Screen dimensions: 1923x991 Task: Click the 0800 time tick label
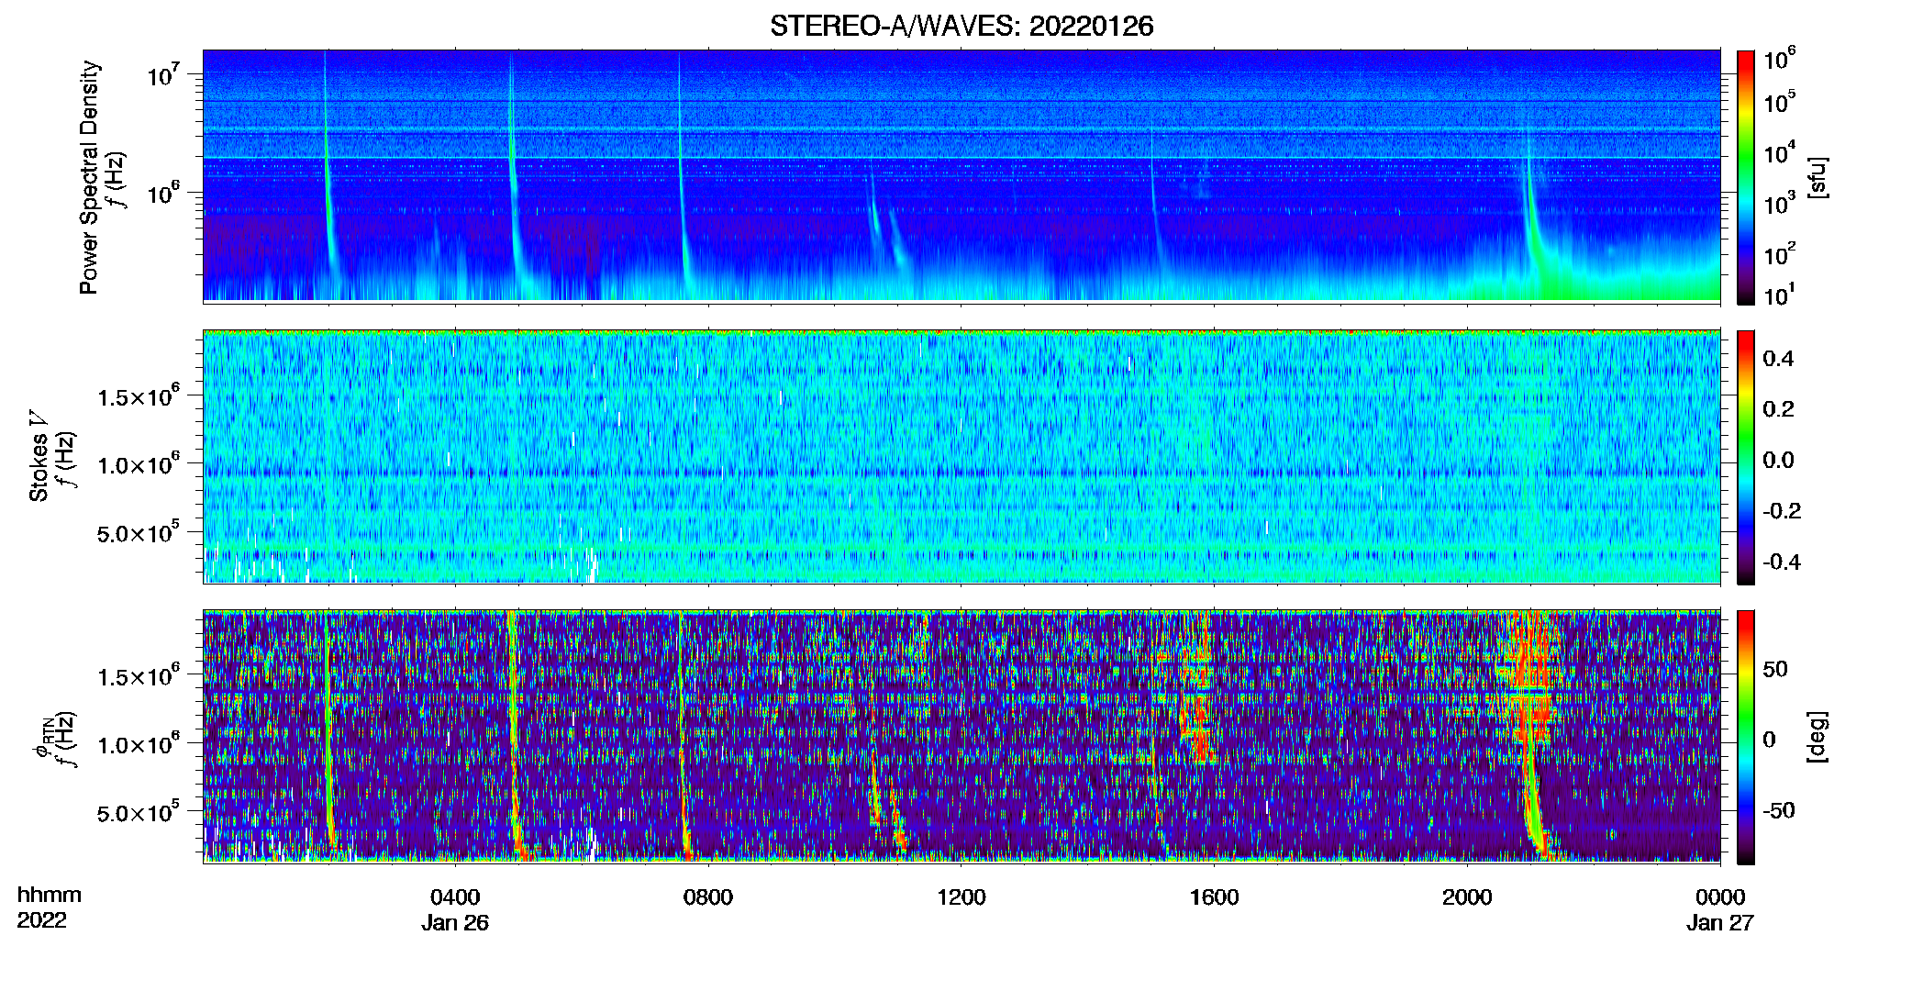708,897
